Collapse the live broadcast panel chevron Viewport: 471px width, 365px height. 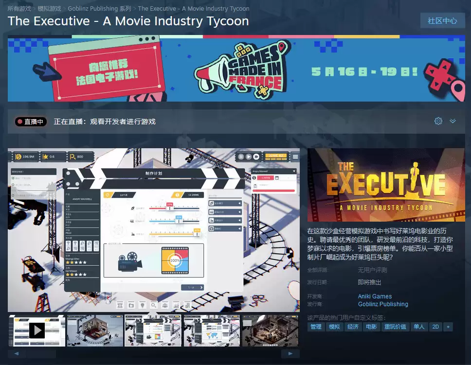tap(453, 121)
